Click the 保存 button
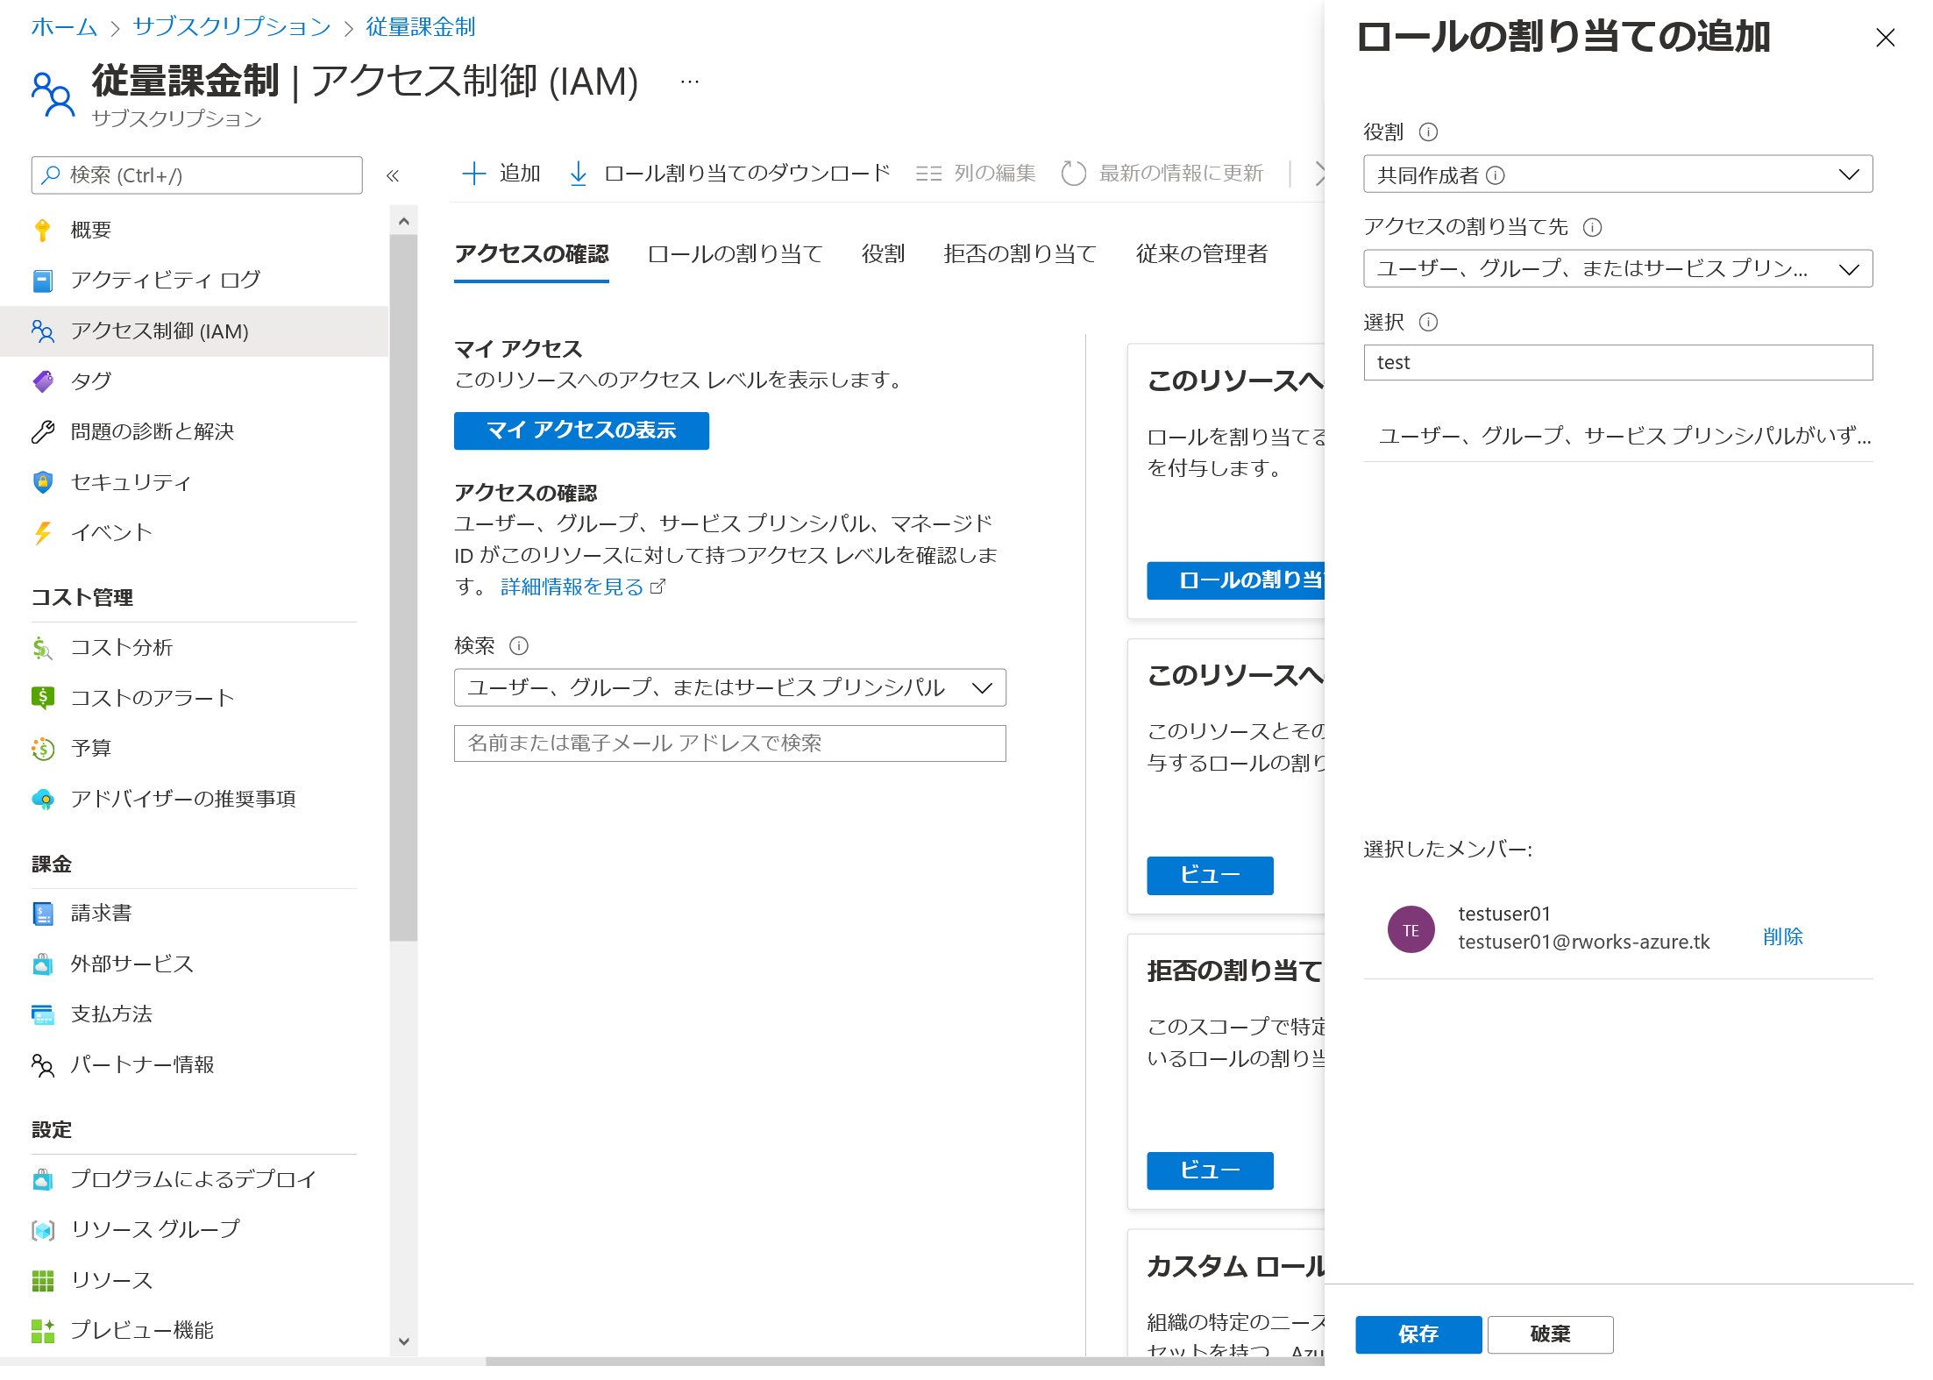 point(1418,1334)
